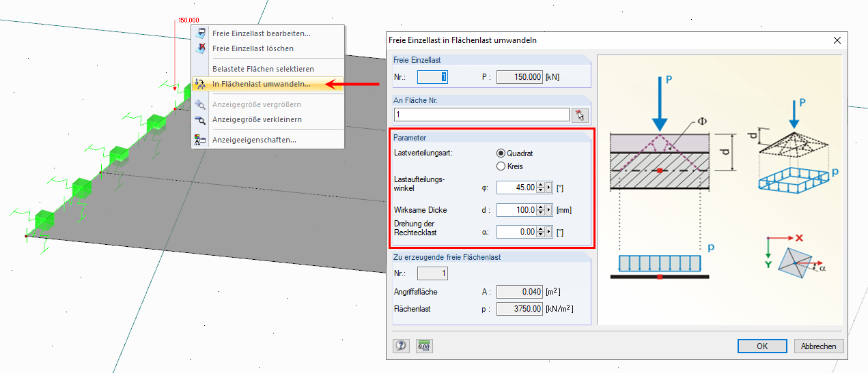The width and height of the screenshot is (868, 373).
Task: Choose 'Freie Einzellast löschen' from context menu
Action: pyautogui.click(x=268, y=48)
